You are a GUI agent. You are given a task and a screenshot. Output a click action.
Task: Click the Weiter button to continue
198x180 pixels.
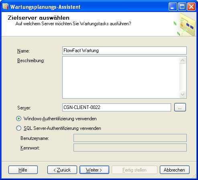(94, 170)
